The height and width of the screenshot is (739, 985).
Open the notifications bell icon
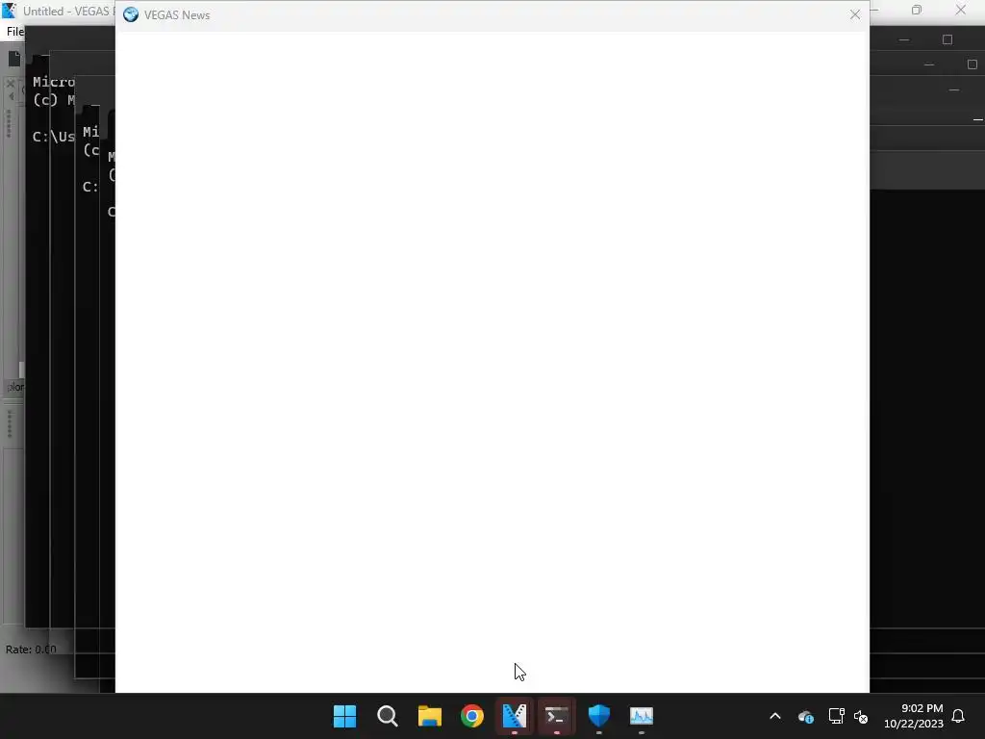[958, 716]
